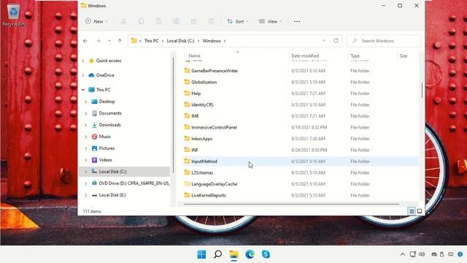Sort by the Type column header
Screen dimensions: 467x263
point(355,56)
